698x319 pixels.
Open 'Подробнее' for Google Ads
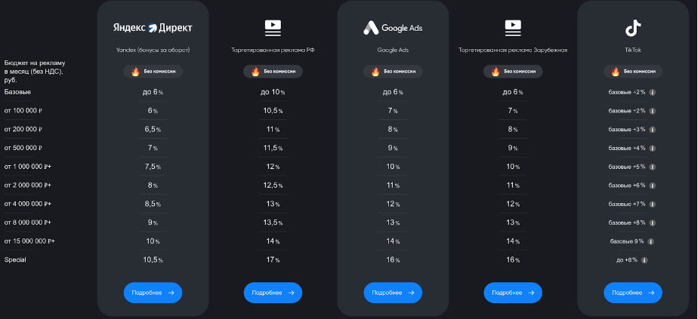(393, 293)
